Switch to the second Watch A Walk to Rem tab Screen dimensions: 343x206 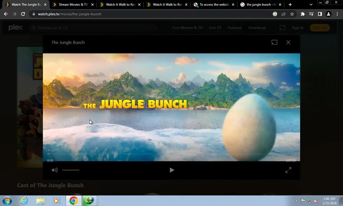coord(167,5)
